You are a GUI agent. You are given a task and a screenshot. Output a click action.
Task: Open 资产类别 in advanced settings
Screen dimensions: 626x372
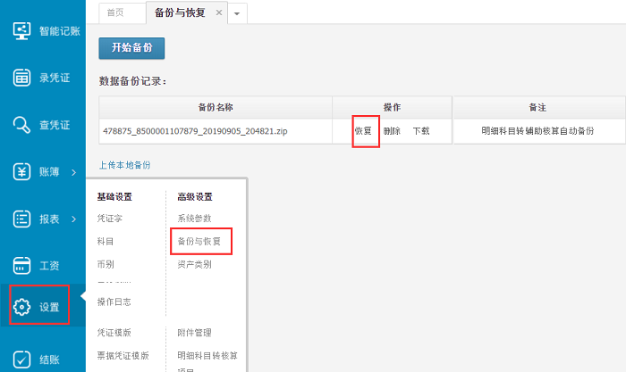pyautogui.click(x=194, y=264)
